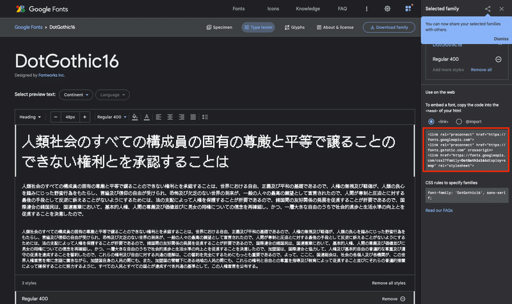Center align preview text
This screenshot has height=304, width=512.
click(x=170, y=117)
